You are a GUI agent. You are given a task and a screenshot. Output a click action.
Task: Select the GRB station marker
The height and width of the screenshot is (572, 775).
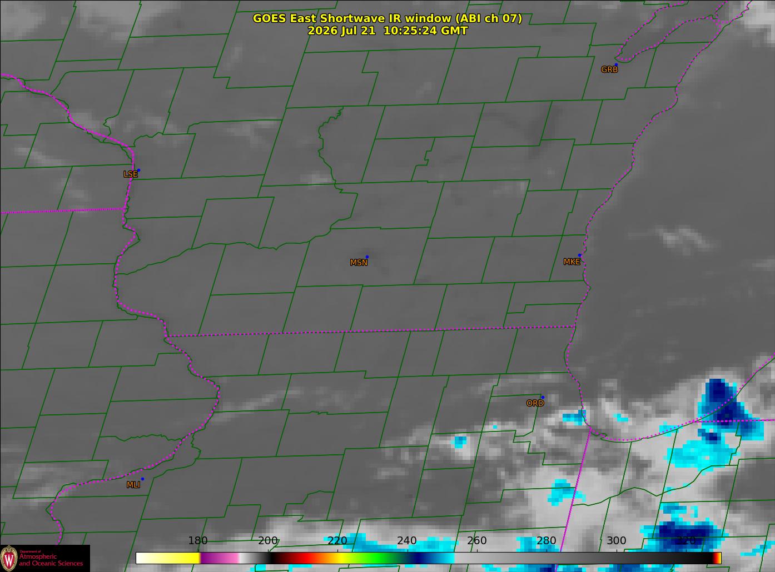click(615, 64)
